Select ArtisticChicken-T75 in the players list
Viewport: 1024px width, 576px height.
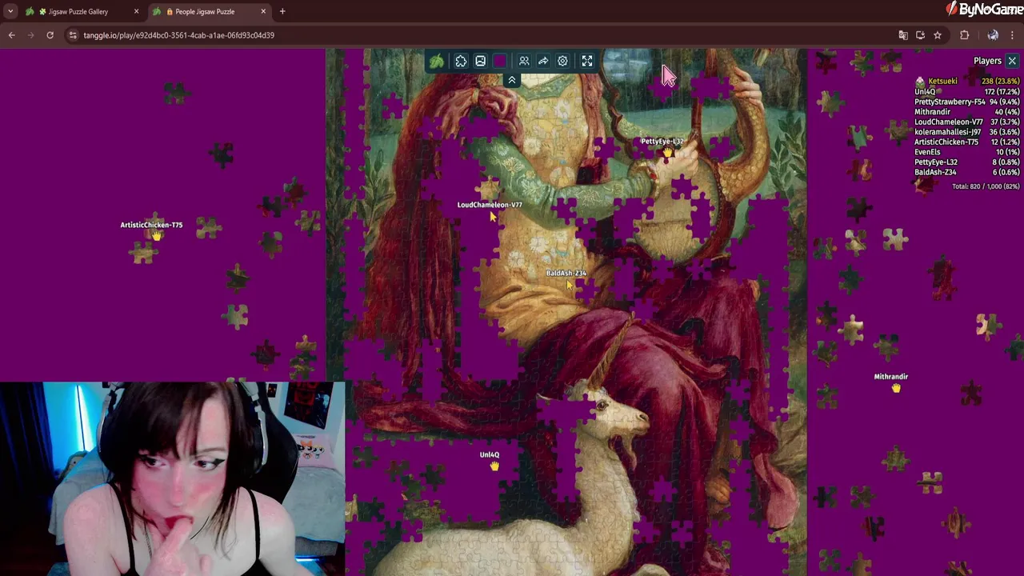(x=967, y=142)
